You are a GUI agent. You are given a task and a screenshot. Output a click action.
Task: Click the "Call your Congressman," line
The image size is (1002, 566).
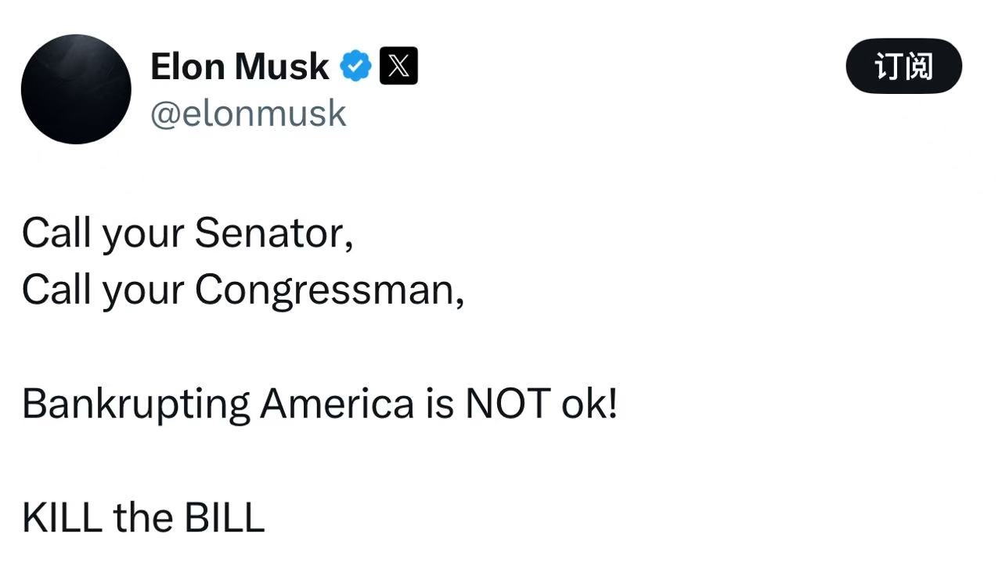point(243,290)
